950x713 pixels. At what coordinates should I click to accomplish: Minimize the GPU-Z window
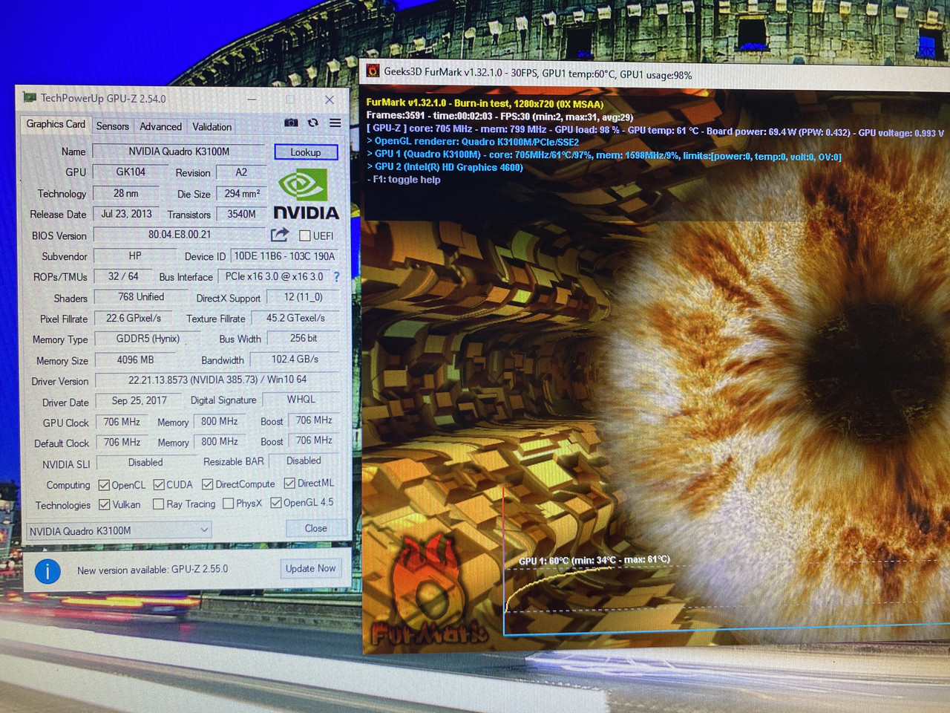tap(252, 98)
